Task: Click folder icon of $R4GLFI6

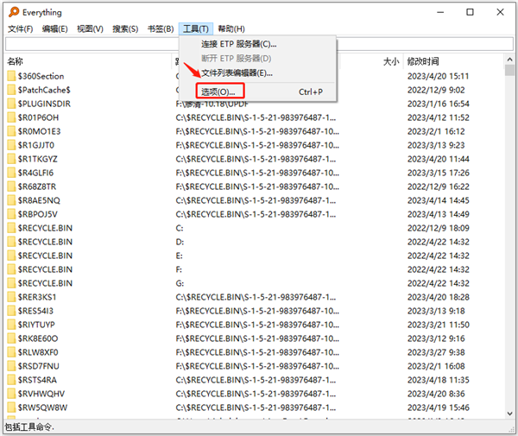Action: [x=11, y=173]
